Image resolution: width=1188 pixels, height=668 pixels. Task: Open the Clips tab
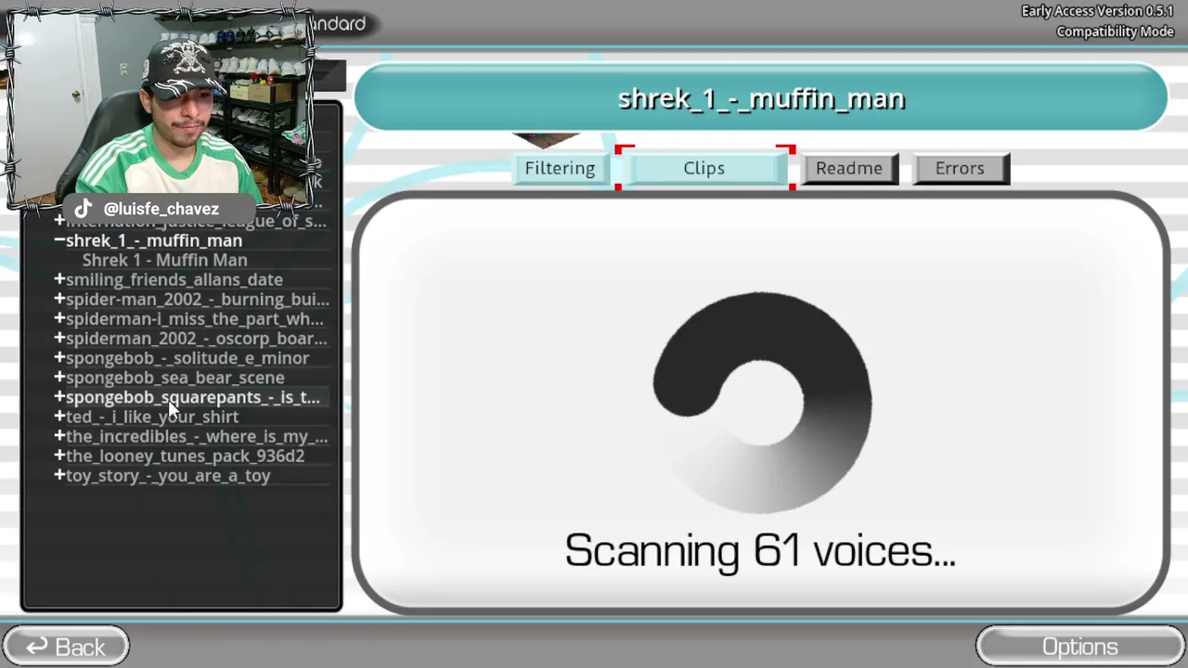(x=704, y=168)
